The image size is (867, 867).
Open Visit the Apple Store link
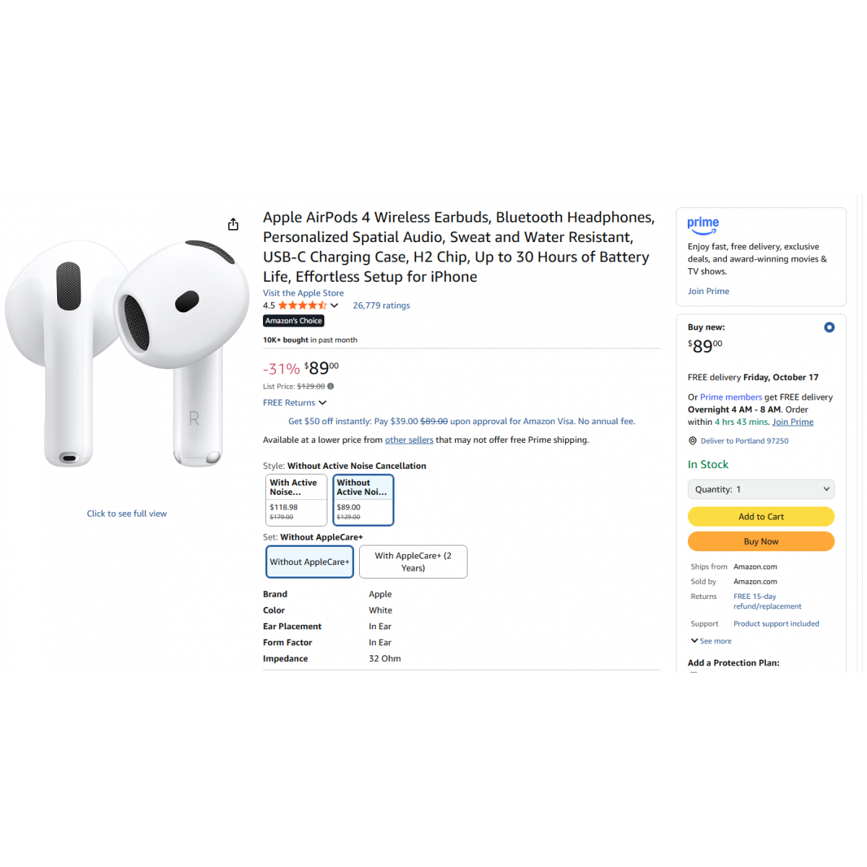point(303,293)
